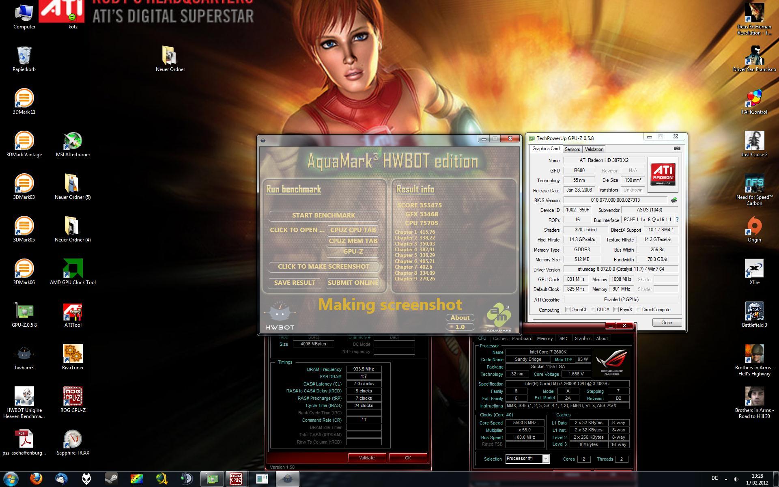The height and width of the screenshot is (487, 779).
Task: Open Sapphire TRIXX desktop icon
Action: click(x=73, y=442)
